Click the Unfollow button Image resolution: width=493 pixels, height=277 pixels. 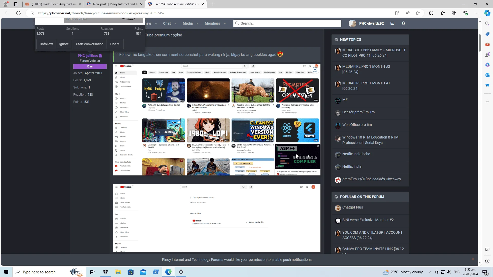coord(46,44)
